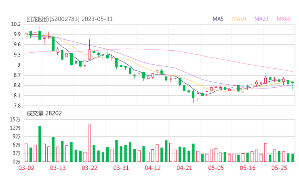
Task: Click the 8.4 price axis label
Action: pos(17,85)
